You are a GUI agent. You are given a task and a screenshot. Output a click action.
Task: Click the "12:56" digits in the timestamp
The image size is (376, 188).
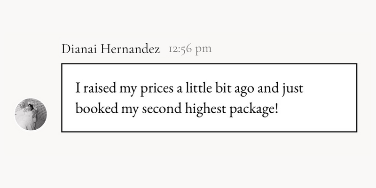point(180,49)
